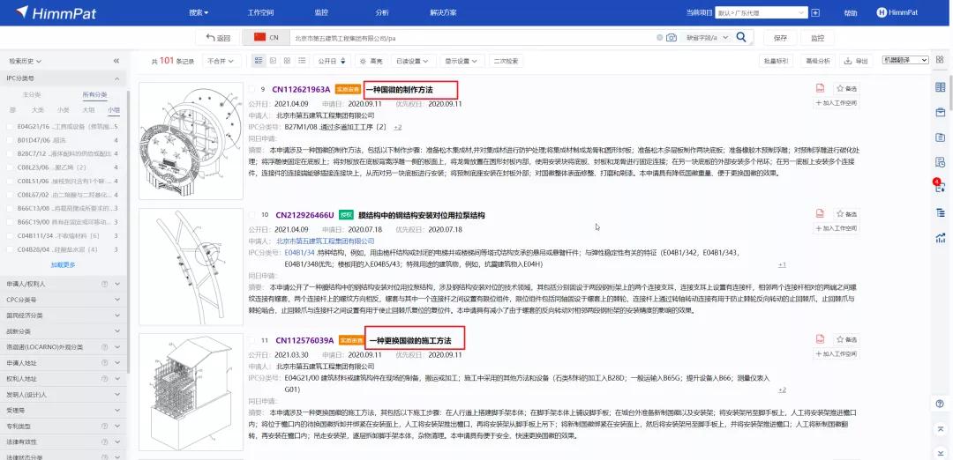This screenshot has height=460, width=953.
Task: Add CN212926466U with 加入工作空间 button
Action: (x=836, y=228)
